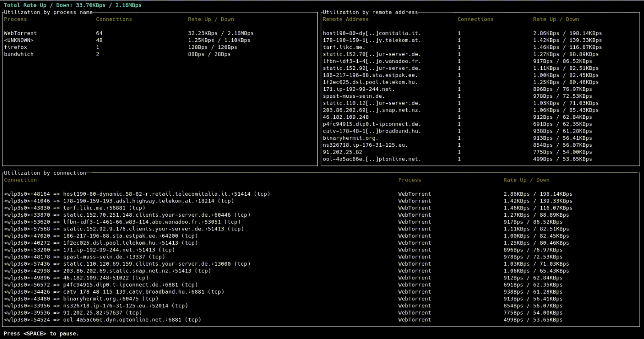Viewport: 644px width, 339px height.
Task: Click the Utilization by process name title
Action: [48, 12]
